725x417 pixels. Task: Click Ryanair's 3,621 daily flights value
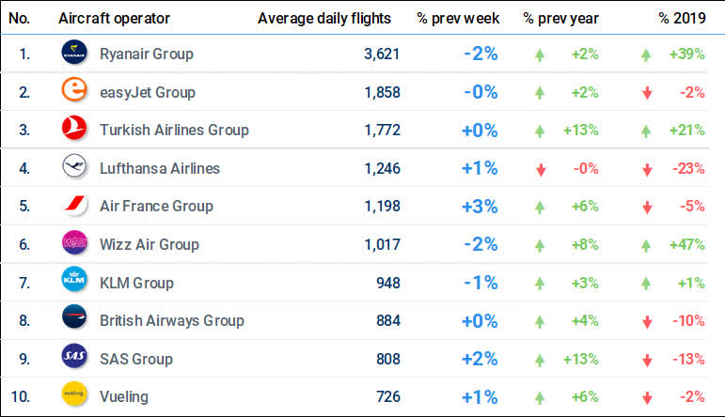(x=382, y=54)
